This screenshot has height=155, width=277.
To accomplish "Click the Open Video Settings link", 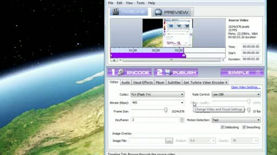I will coord(245,87).
